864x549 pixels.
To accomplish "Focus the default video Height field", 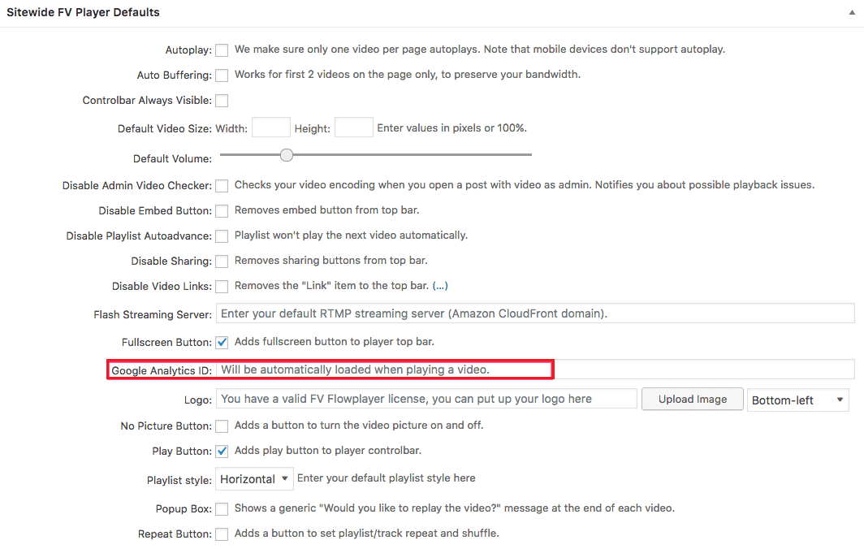I will (354, 128).
